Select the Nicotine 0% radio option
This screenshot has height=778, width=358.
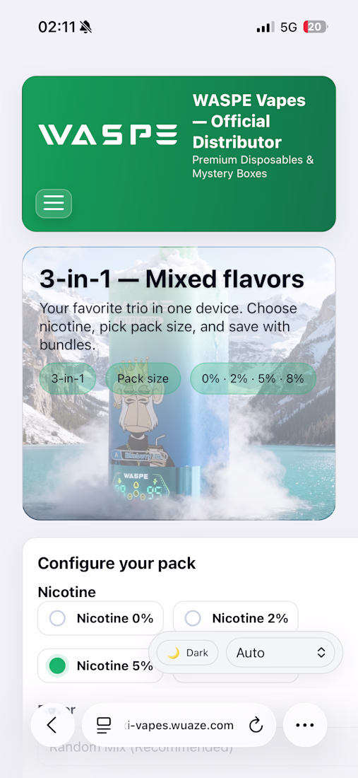tap(100, 618)
